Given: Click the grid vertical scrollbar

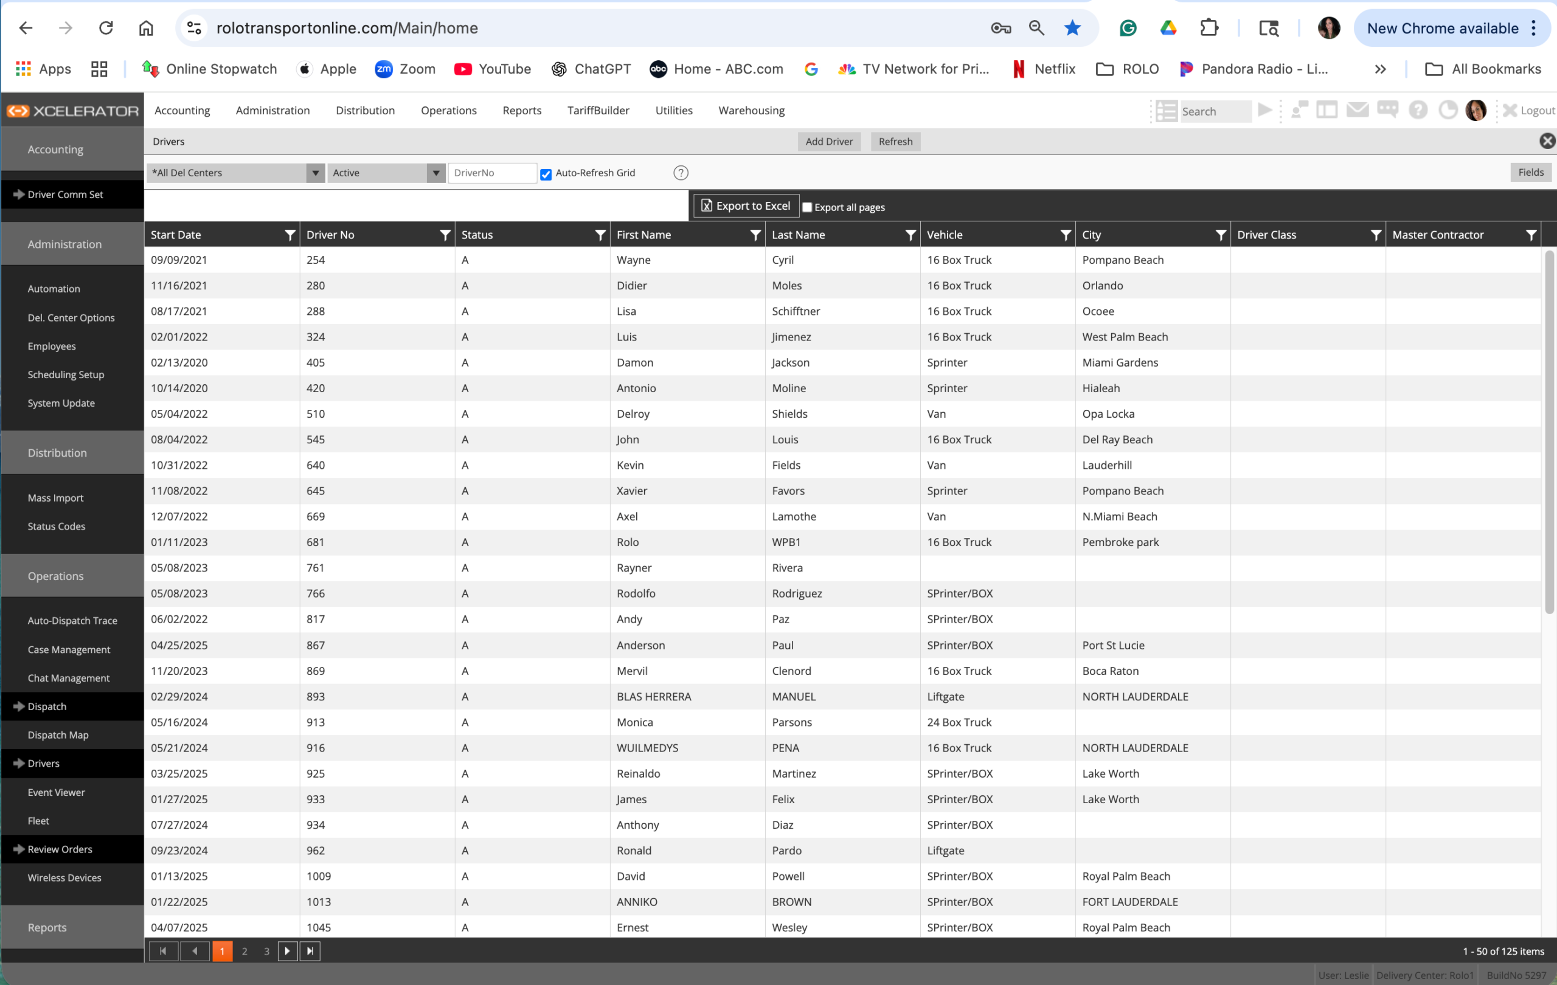Looking at the screenshot, I should 1548,431.
